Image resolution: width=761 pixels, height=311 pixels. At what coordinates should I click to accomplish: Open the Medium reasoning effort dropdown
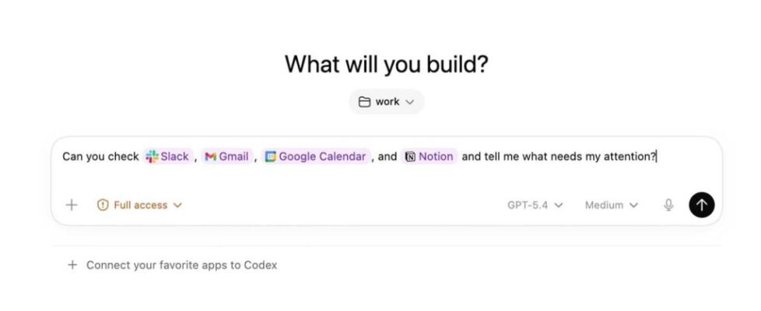[611, 205]
